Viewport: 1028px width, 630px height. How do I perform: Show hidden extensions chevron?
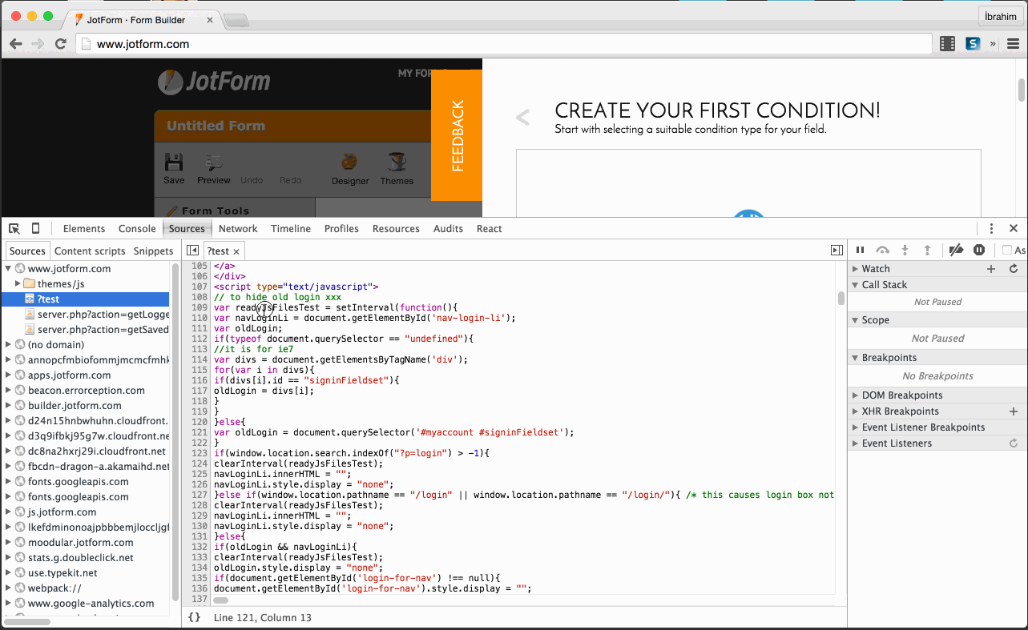[994, 44]
